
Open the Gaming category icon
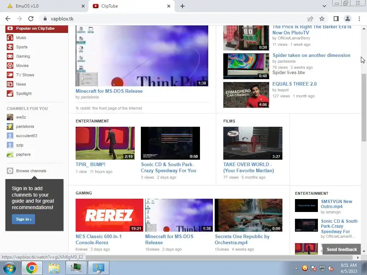[10, 56]
